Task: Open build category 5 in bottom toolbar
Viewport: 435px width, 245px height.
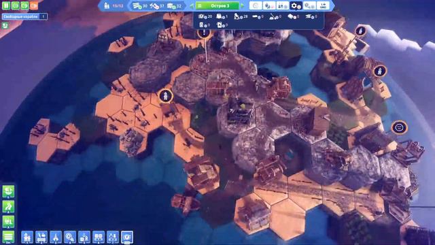Action: 84,238
